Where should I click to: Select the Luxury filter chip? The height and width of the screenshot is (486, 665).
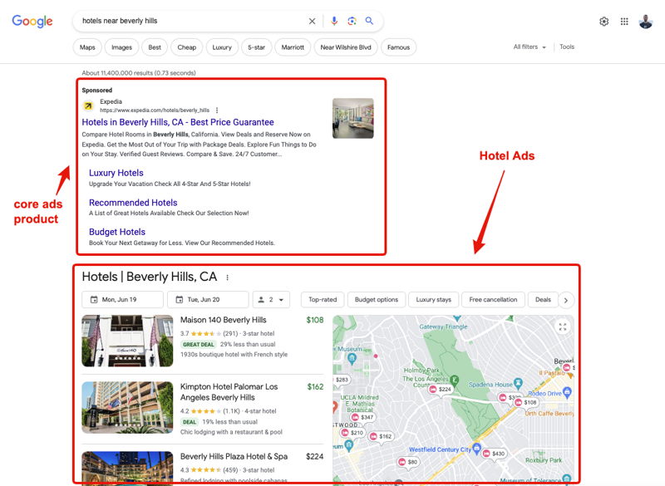pyautogui.click(x=222, y=47)
